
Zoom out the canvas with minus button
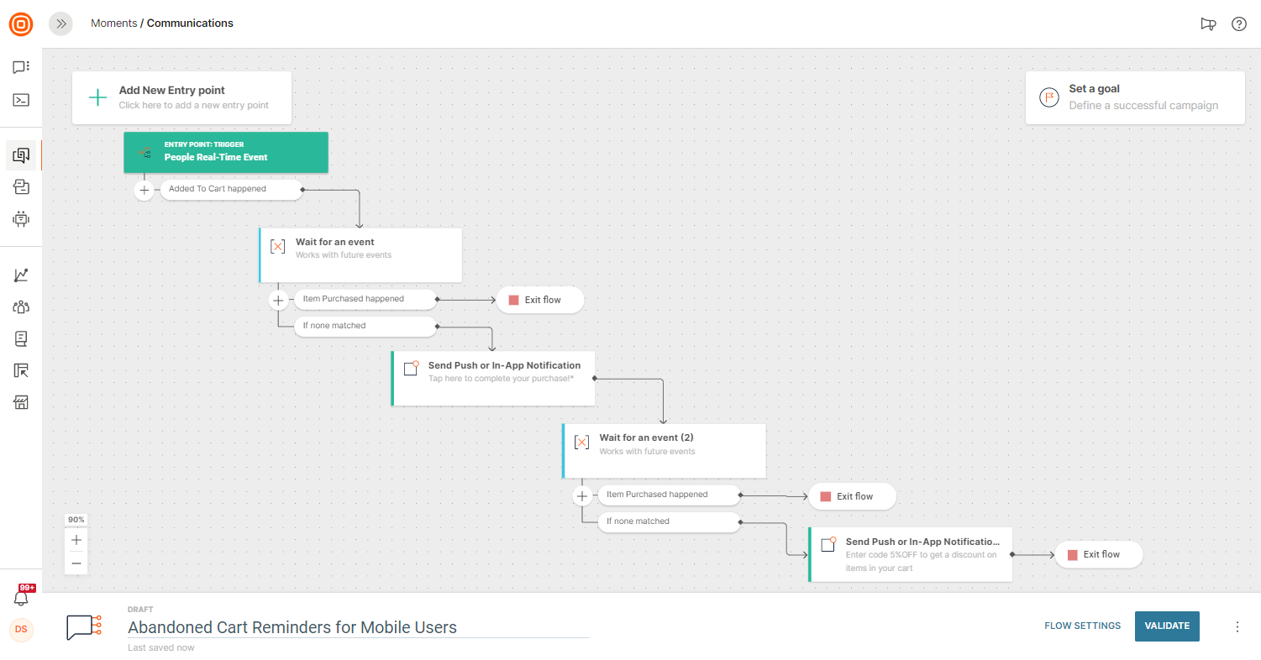(x=76, y=563)
